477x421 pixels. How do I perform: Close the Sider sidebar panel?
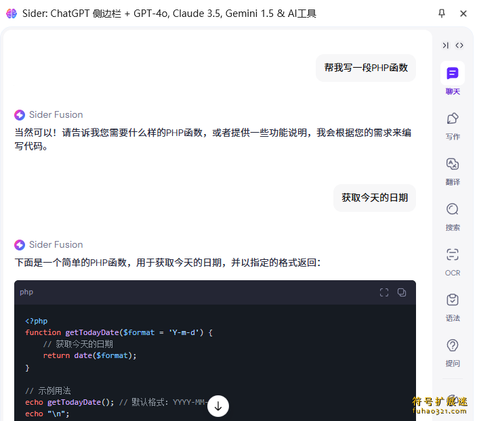click(463, 14)
